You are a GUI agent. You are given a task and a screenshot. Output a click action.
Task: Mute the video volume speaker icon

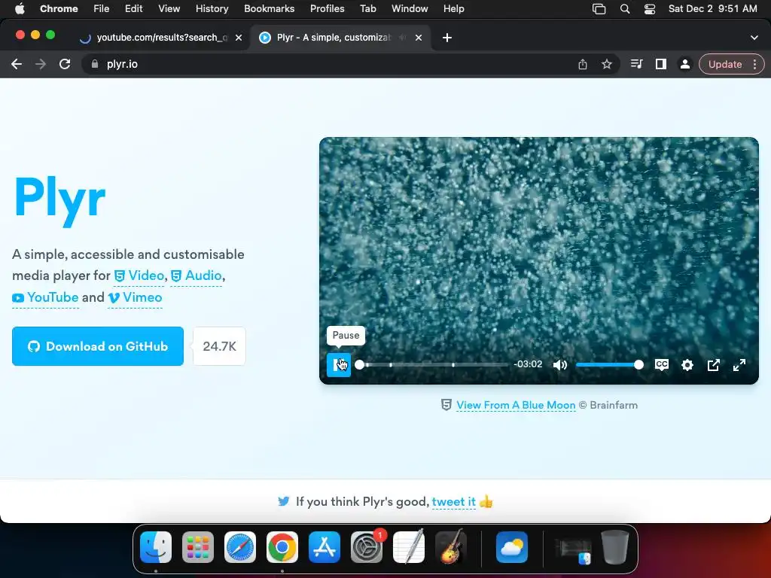coord(560,365)
